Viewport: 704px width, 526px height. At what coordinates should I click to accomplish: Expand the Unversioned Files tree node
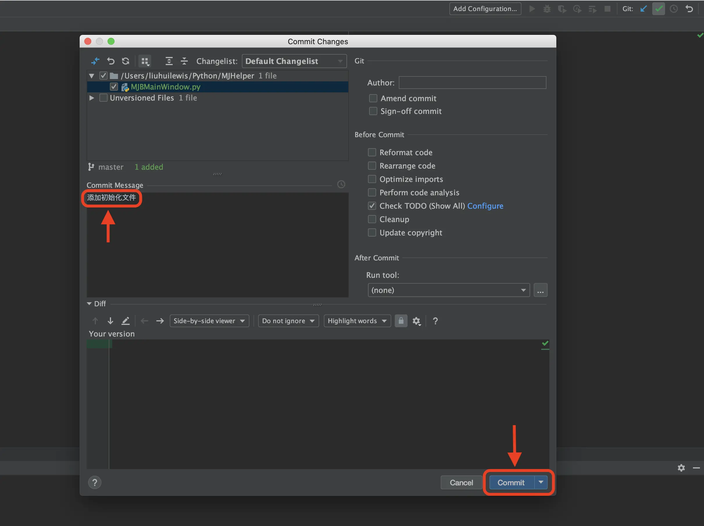pyautogui.click(x=91, y=98)
